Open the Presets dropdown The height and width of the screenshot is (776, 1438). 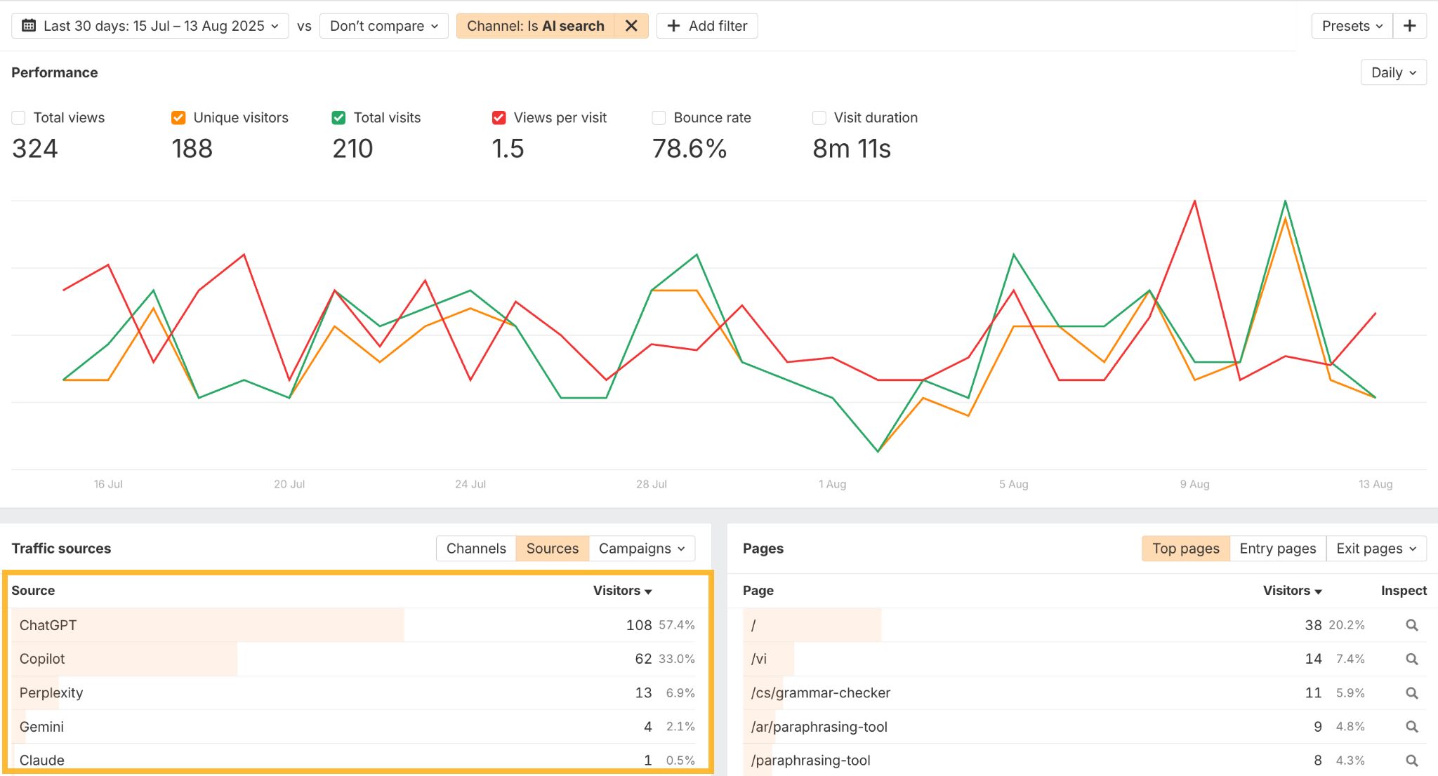(1350, 25)
